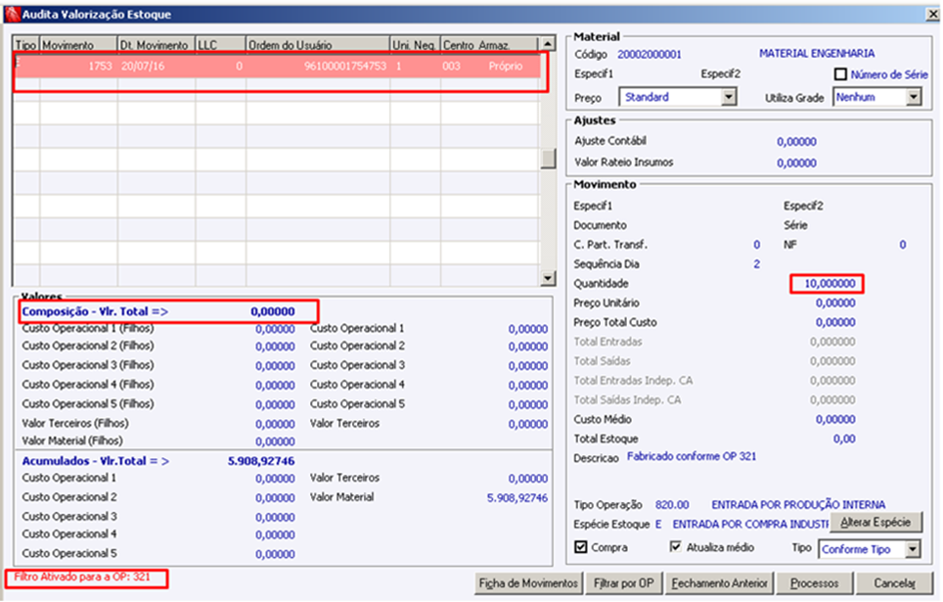Select movement 1753 cell in the grid
This screenshot has width=943, height=602.
tap(78, 67)
